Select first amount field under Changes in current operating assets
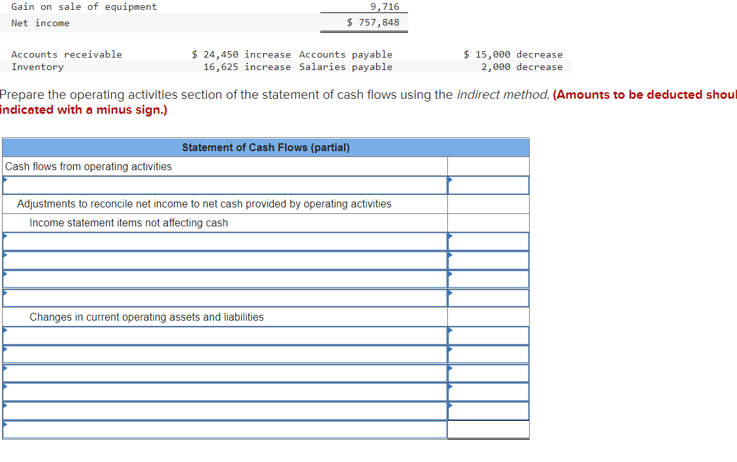737x462 pixels. tap(488, 336)
